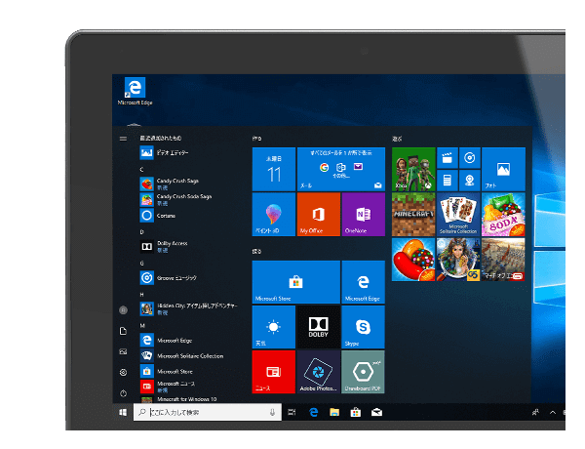Open File Explorer from the taskbar
The width and height of the screenshot is (585, 449).
click(x=334, y=412)
